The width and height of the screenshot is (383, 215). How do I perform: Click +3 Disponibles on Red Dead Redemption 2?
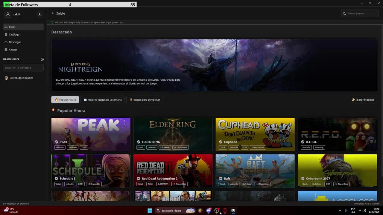pyautogui.click(x=180, y=184)
